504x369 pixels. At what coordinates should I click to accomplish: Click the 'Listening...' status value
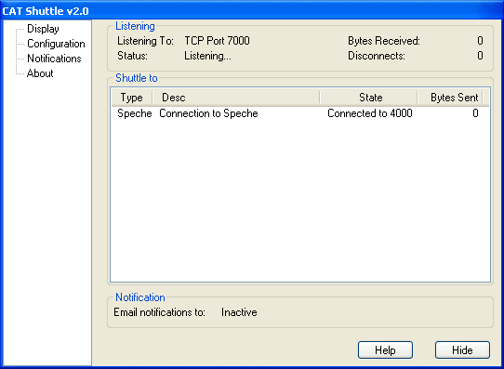(x=207, y=56)
